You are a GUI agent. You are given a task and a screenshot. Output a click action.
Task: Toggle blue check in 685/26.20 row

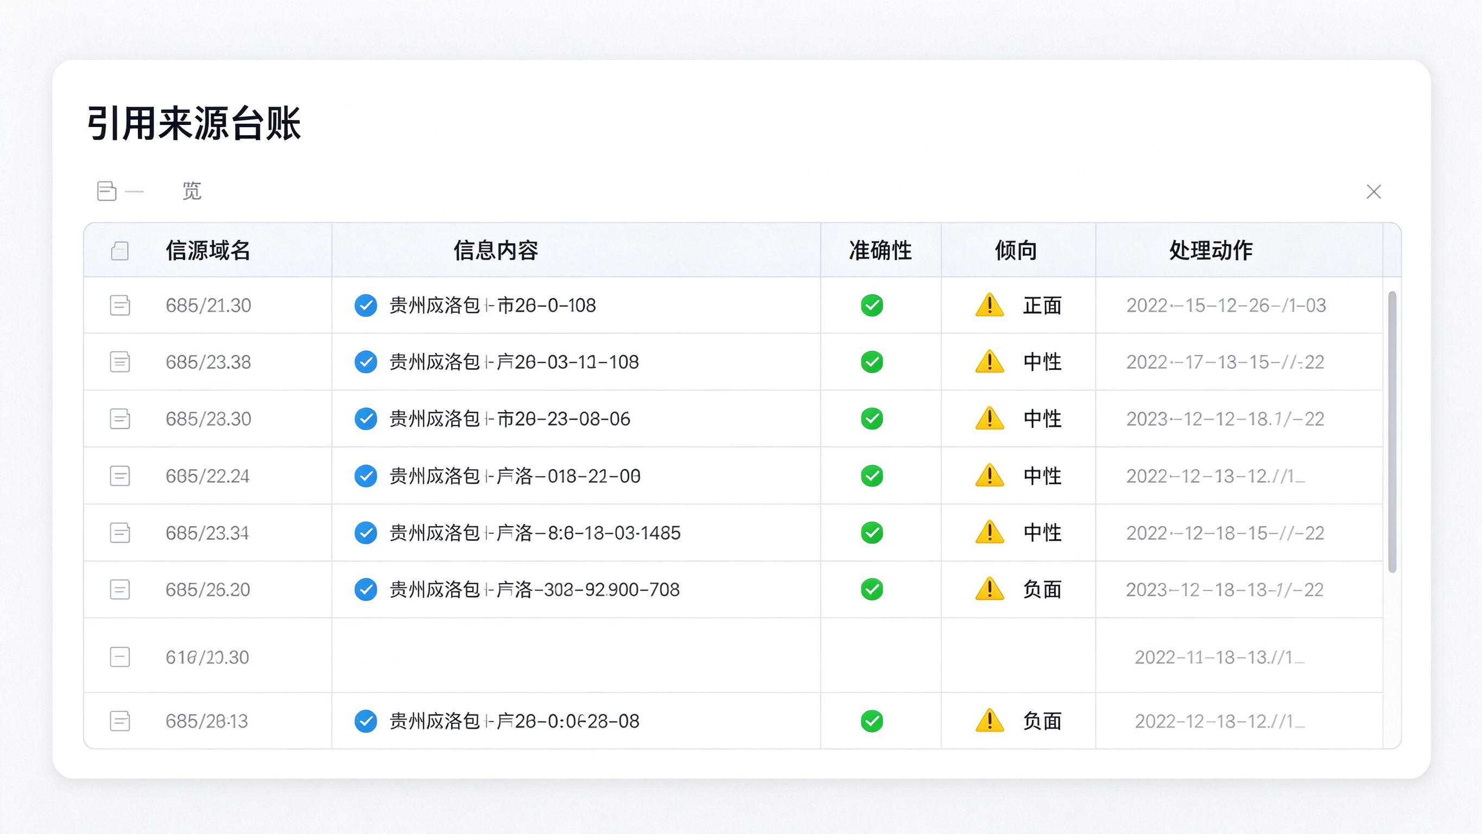click(365, 589)
